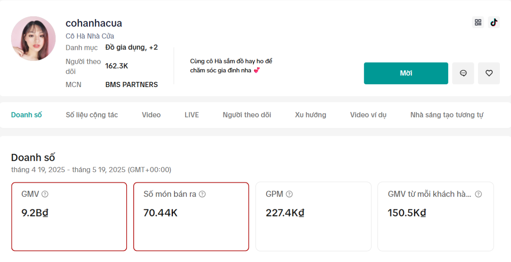The width and height of the screenshot is (511, 262).
Task: Open chat with the message icon
Action: click(463, 73)
